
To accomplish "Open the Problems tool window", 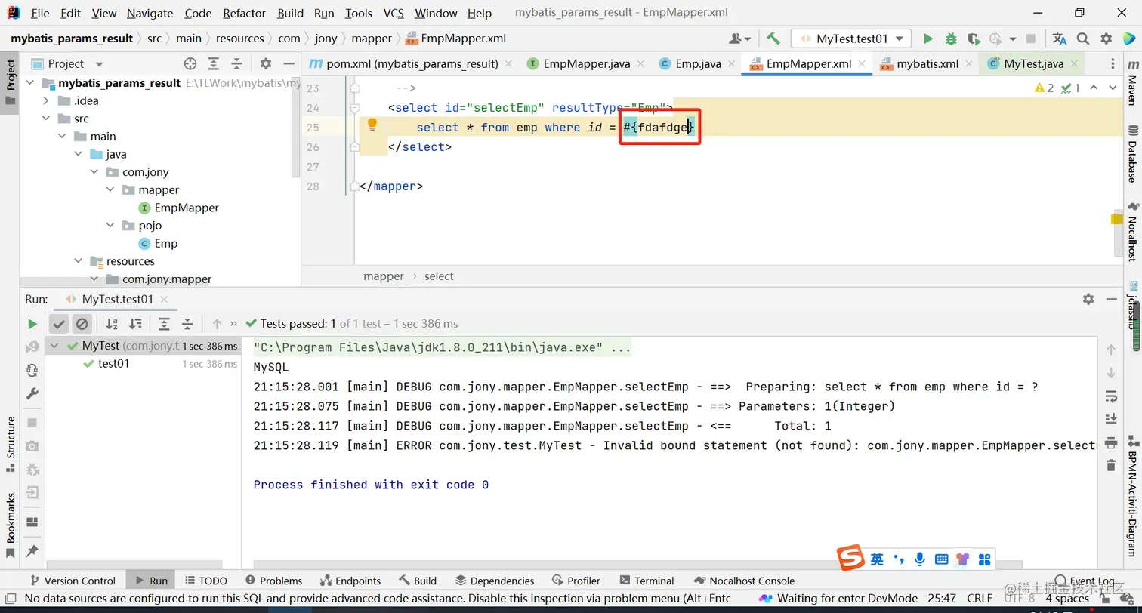I will tap(273, 581).
